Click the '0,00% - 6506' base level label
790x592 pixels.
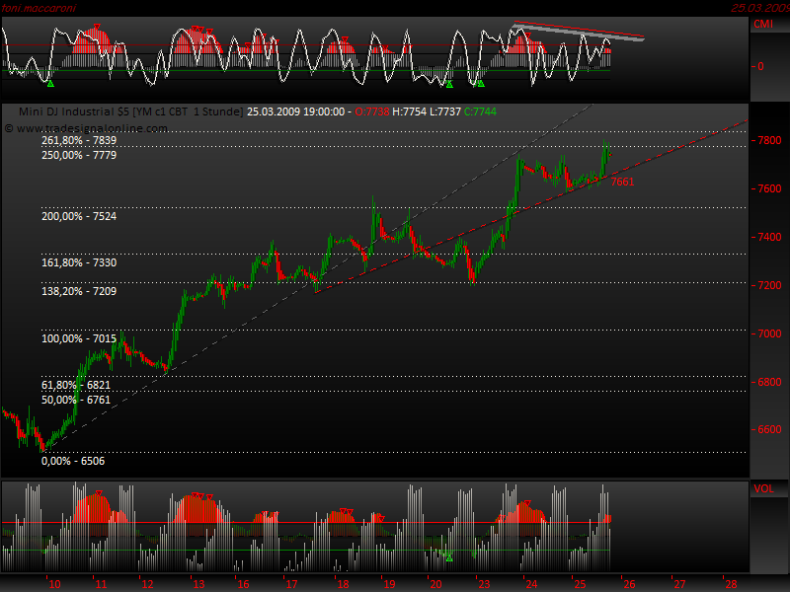click(x=73, y=461)
